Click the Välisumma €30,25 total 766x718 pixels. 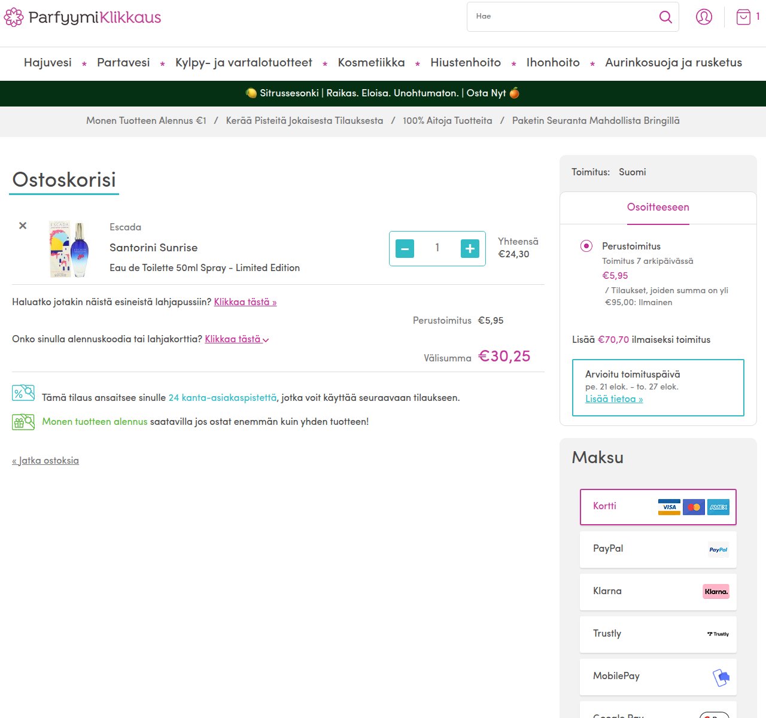[477, 357]
